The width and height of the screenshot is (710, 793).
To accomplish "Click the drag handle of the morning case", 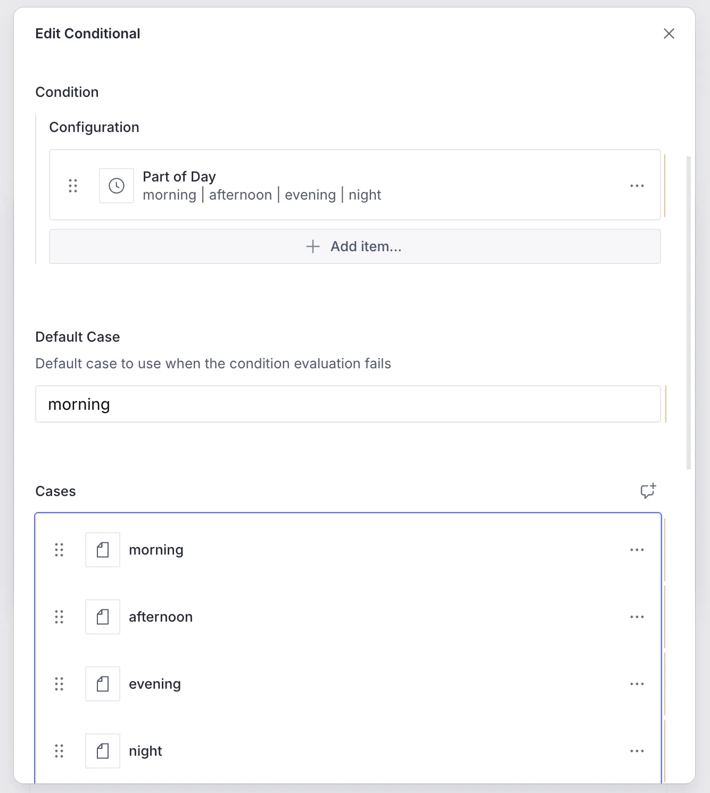I will pyautogui.click(x=59, y=550).
